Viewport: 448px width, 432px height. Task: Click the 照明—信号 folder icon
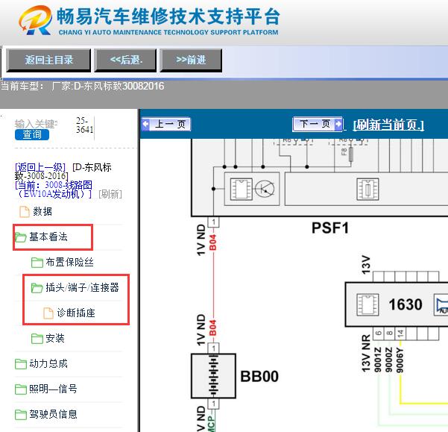pos(21,389)
